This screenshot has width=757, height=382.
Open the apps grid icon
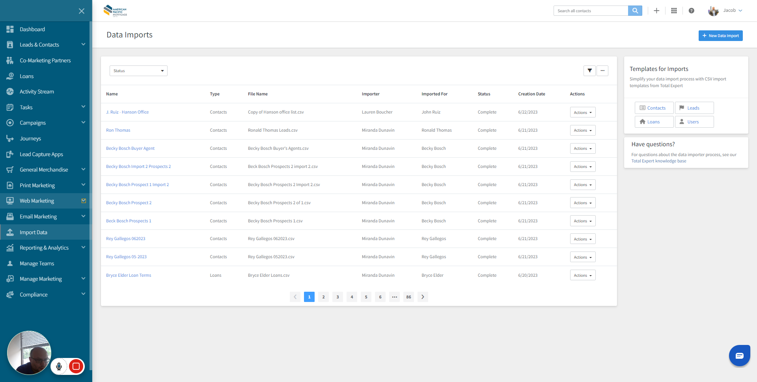point(674,11)
